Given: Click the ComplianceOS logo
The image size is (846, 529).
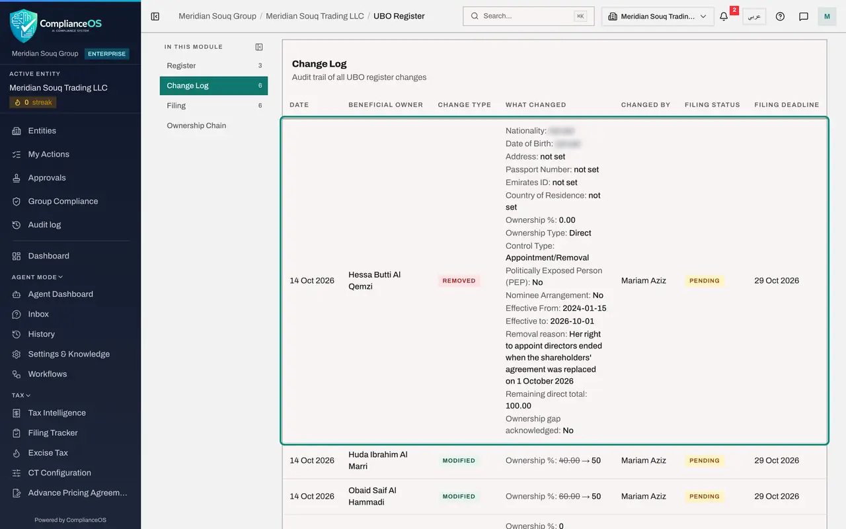Looking at the screenshot, I should click(x=56, y=25).
